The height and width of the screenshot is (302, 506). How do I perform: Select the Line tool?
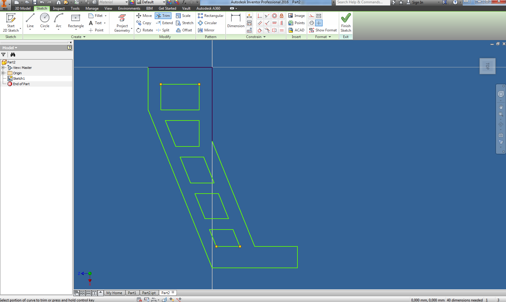click(x=30, y=21)
